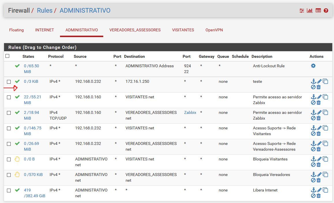Open the VEREADORES_ASSESSORES tab
This screenshot has width=334, height=203.
(x=135, y=30)
